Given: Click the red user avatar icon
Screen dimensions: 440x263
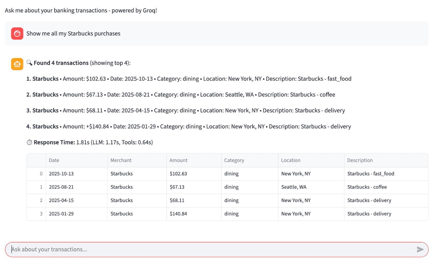Looking at the screenshot, I should tap(17, 34).
